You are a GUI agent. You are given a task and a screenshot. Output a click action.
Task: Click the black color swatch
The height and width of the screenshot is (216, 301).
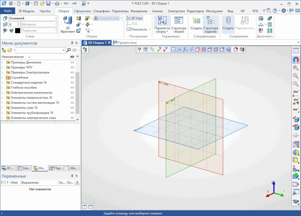coord(18,31)
